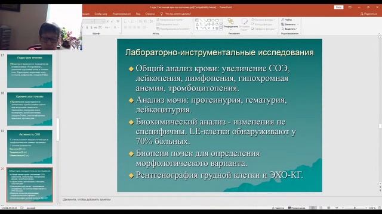This screenshot has width=382, height=214.
Task: Select the star shape in gallery
Action: tap(217, 29)
